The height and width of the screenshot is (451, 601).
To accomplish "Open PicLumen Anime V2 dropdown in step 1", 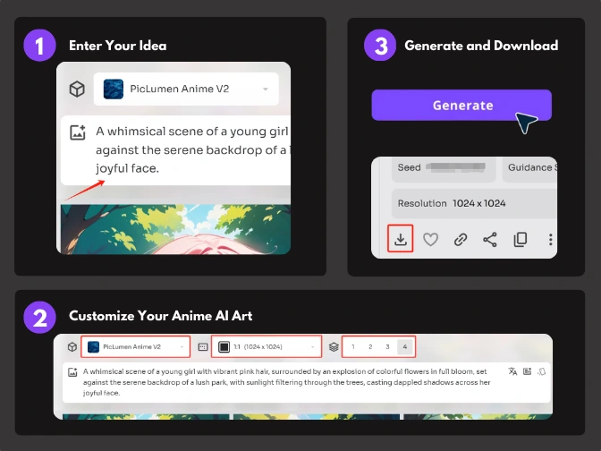I will pos(186,89).
